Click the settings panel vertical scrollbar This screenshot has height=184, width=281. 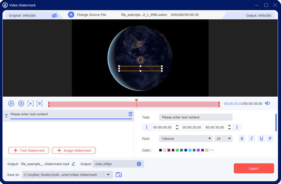click(x=276, y=123)
